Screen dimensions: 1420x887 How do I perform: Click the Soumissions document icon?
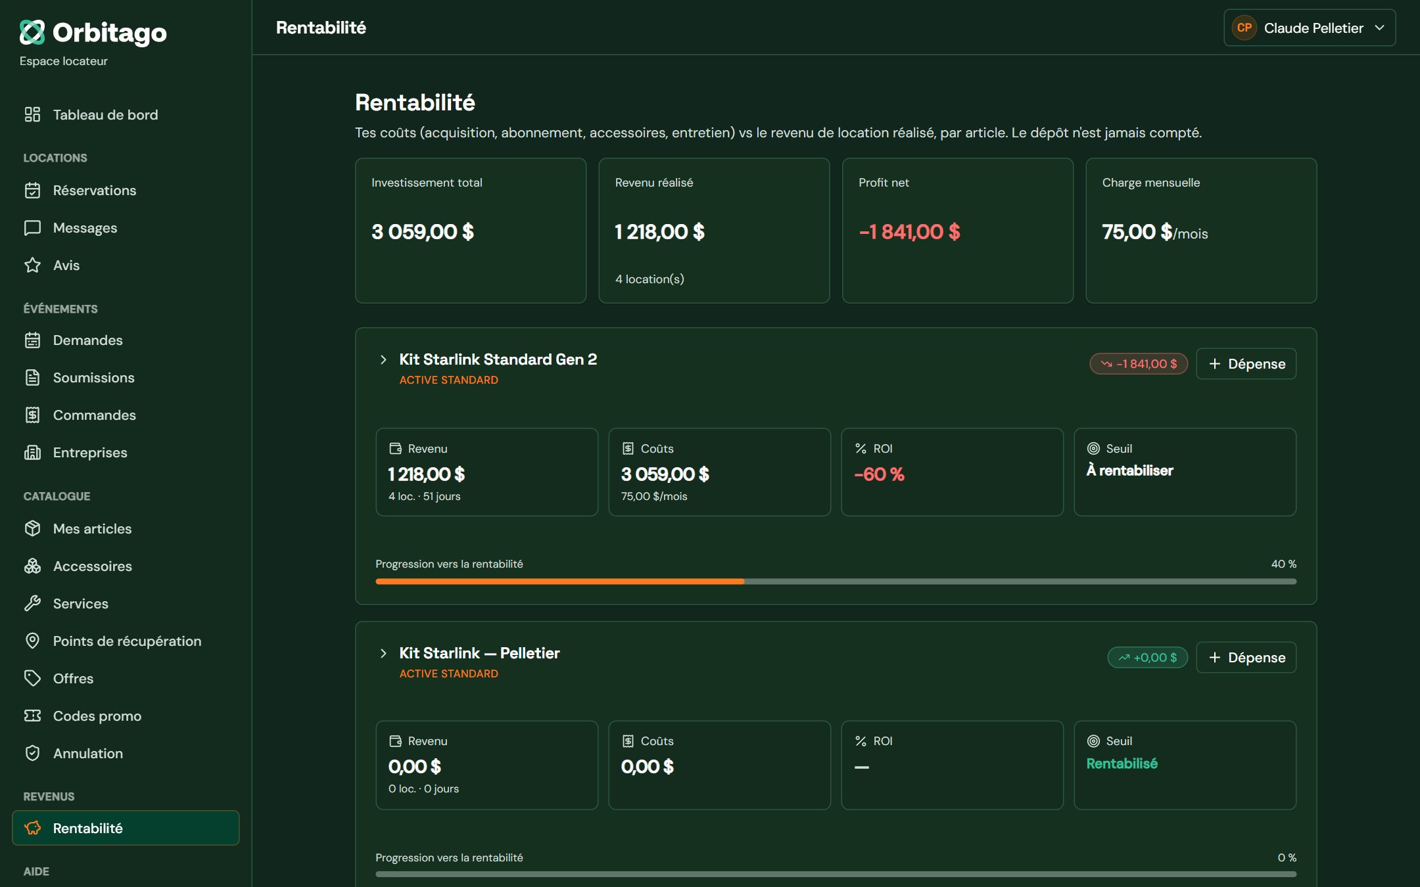tap(32, 378)
